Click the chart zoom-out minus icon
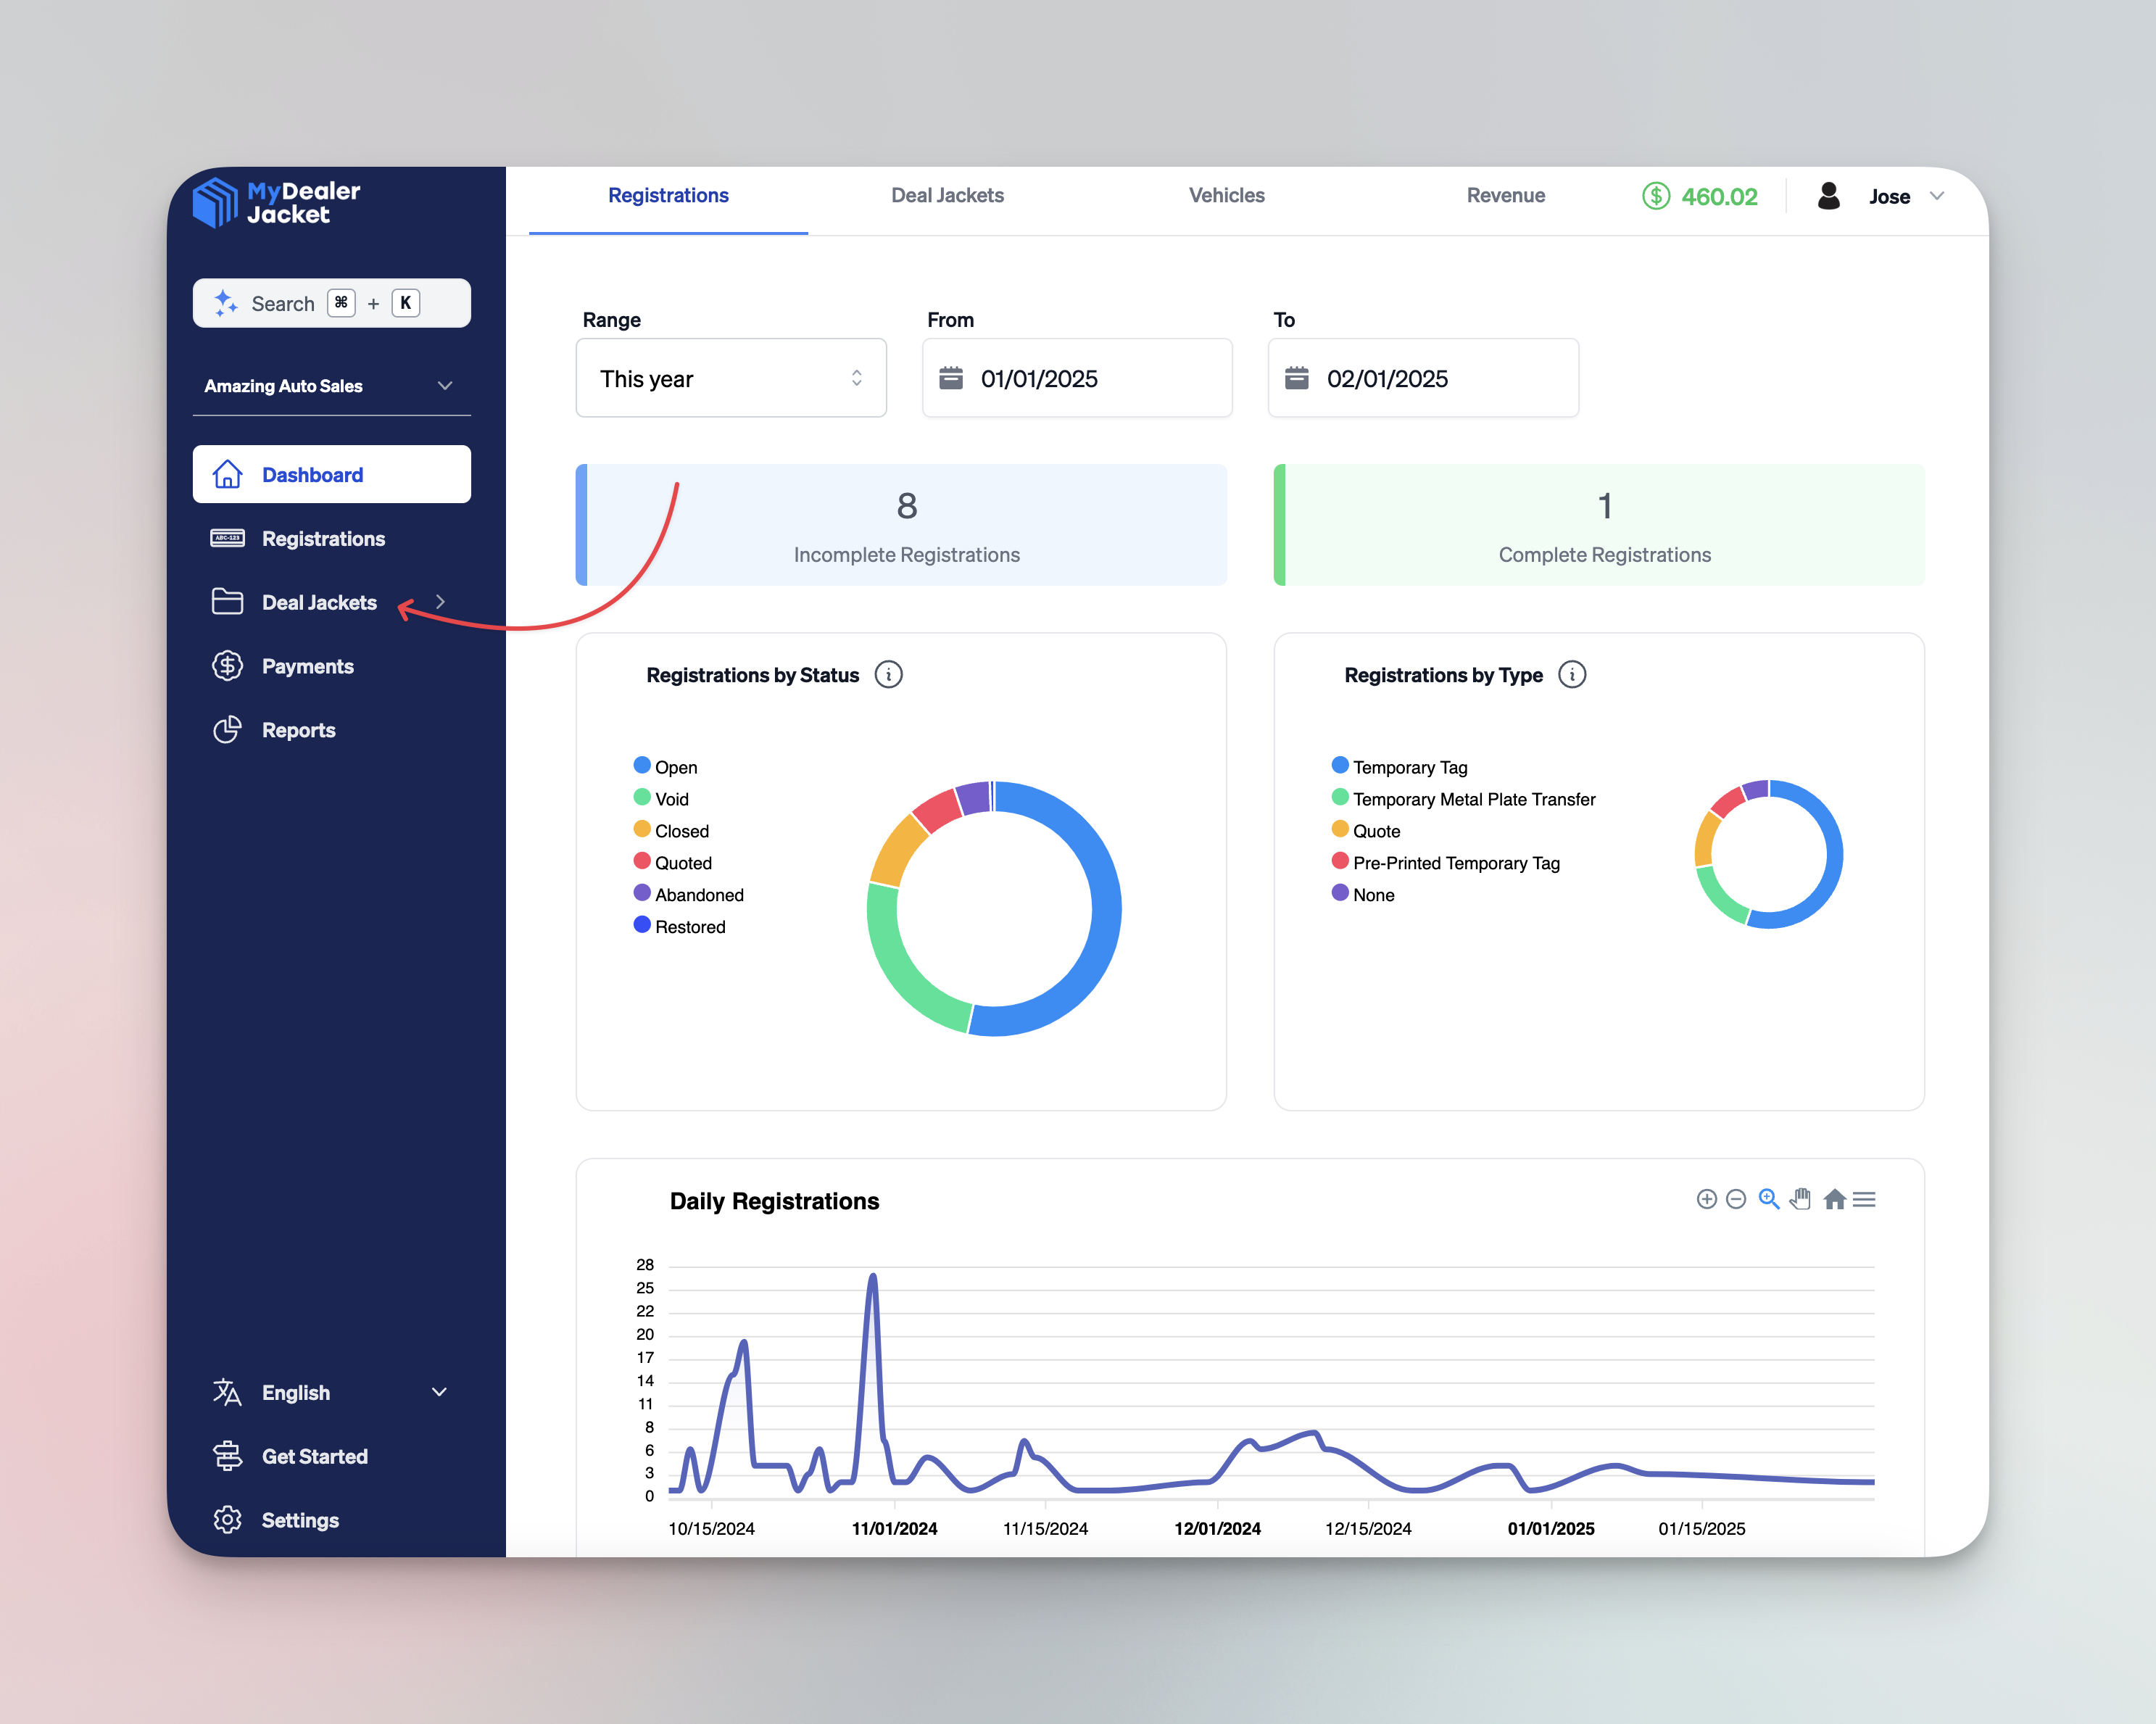Viewport: 2156px width, 1724px height. point(1736,1199)
